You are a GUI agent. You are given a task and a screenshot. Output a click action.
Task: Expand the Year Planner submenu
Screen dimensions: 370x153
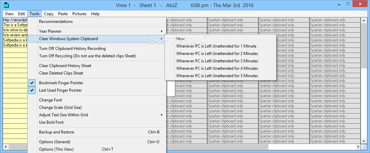point(97,31)
